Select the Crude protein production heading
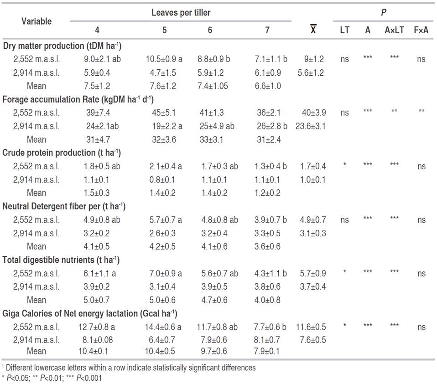437x384 pixels. click(62, 153)
